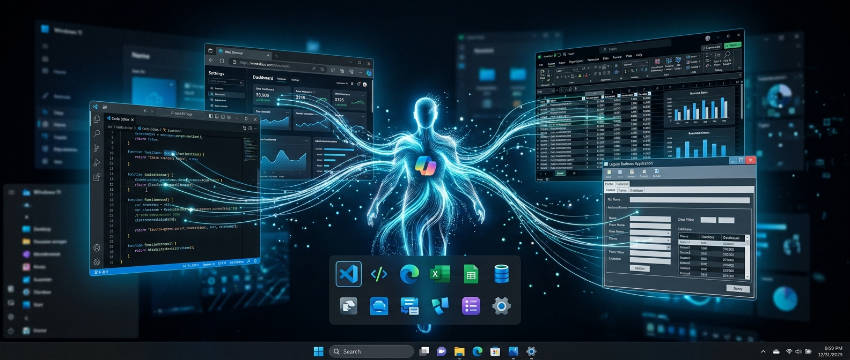850x360 pixels.
Task: Open the File tab in spreadsheet ribbon
Action: tap(541, 64)
